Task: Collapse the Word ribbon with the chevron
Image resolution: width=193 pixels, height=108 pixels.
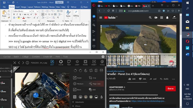Action: [x=89, y=21]
